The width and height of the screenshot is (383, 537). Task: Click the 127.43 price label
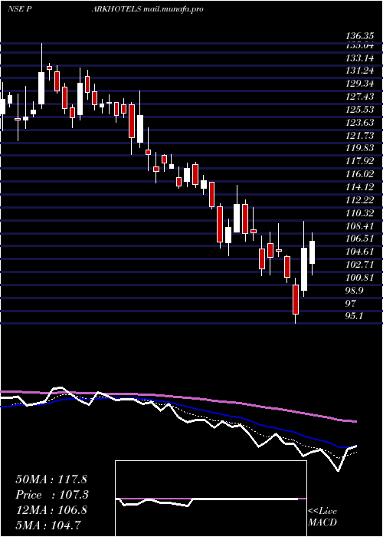point(360,97)
